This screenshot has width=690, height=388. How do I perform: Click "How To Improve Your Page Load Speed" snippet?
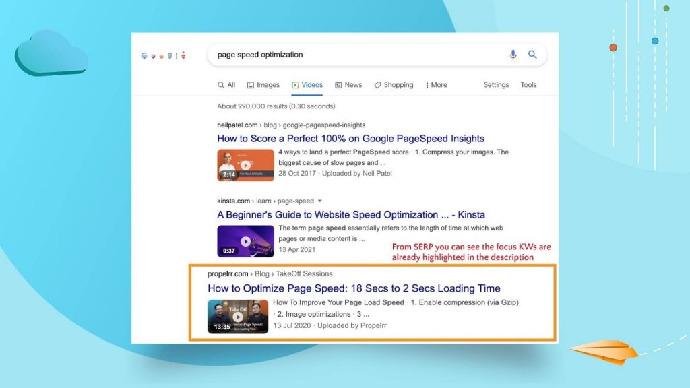coord(396,308)
